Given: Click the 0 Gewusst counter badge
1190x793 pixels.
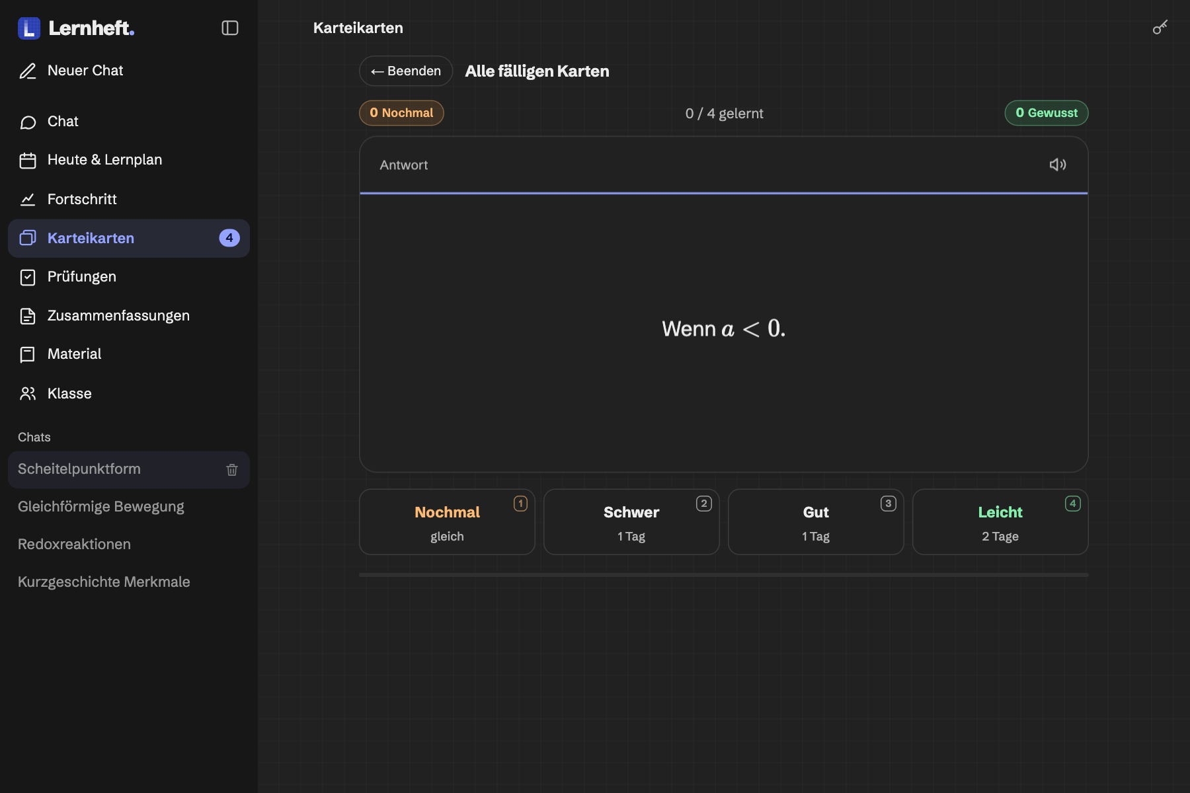Looking at the screenshot, I should coord(1047,113).
